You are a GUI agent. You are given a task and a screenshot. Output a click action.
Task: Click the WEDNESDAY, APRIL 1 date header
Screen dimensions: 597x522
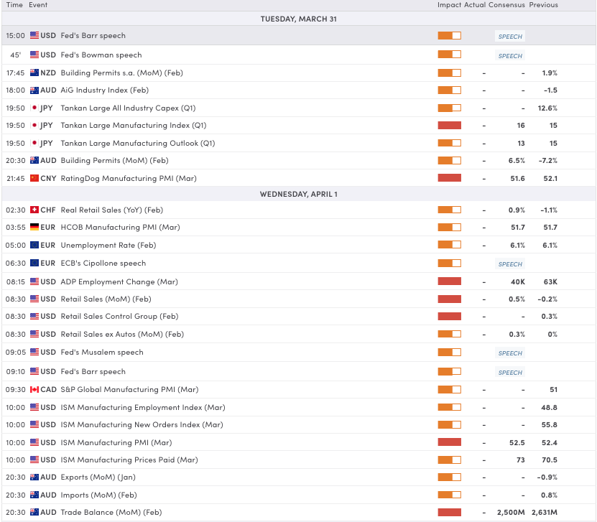(x=299, y=194)
